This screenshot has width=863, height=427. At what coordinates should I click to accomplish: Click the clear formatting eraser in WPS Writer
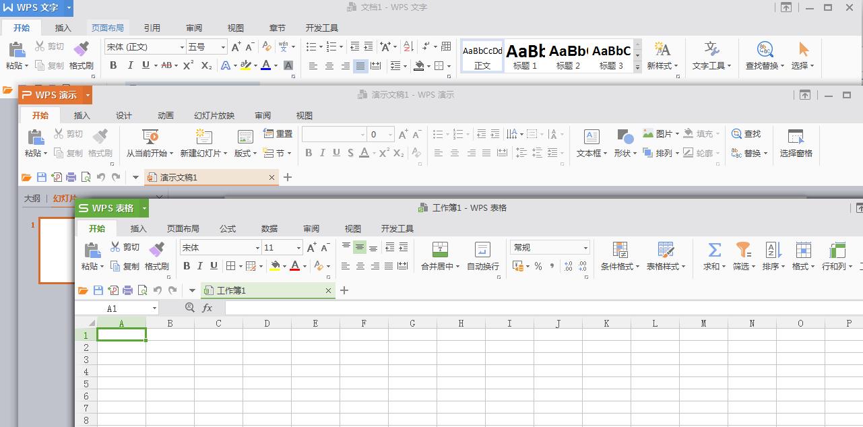(x=267, y=46)
